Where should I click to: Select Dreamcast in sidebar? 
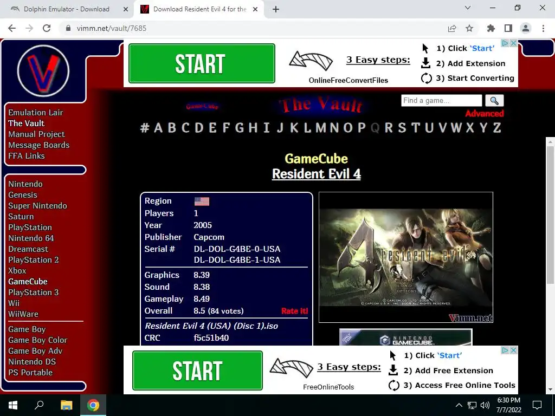[28, 249]
